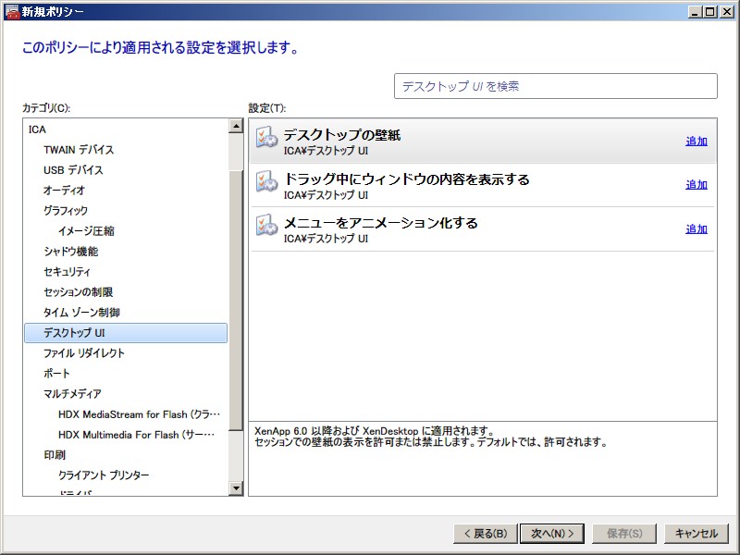Select the セキュリティ category

point(68,272)
